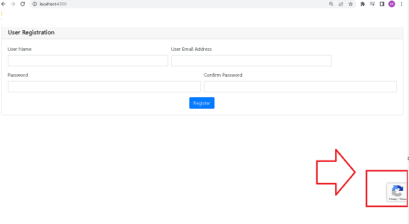
Task: Toggle the browser side panel icon
Action: 382,4
